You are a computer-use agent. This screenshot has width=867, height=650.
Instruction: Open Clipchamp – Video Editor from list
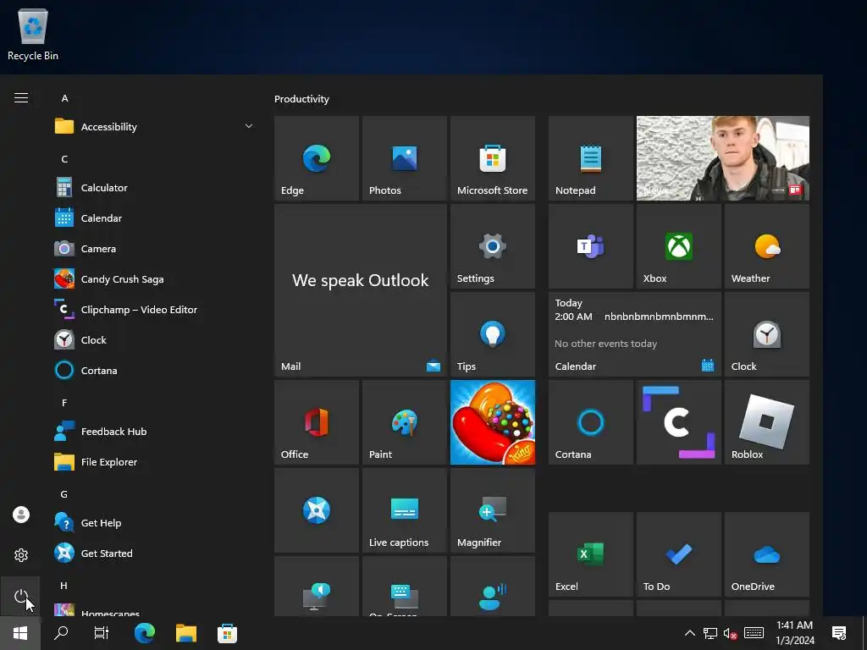154,310
